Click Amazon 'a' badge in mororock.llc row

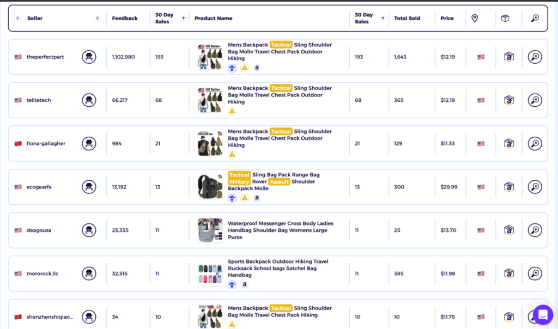(x=245, y=284)
